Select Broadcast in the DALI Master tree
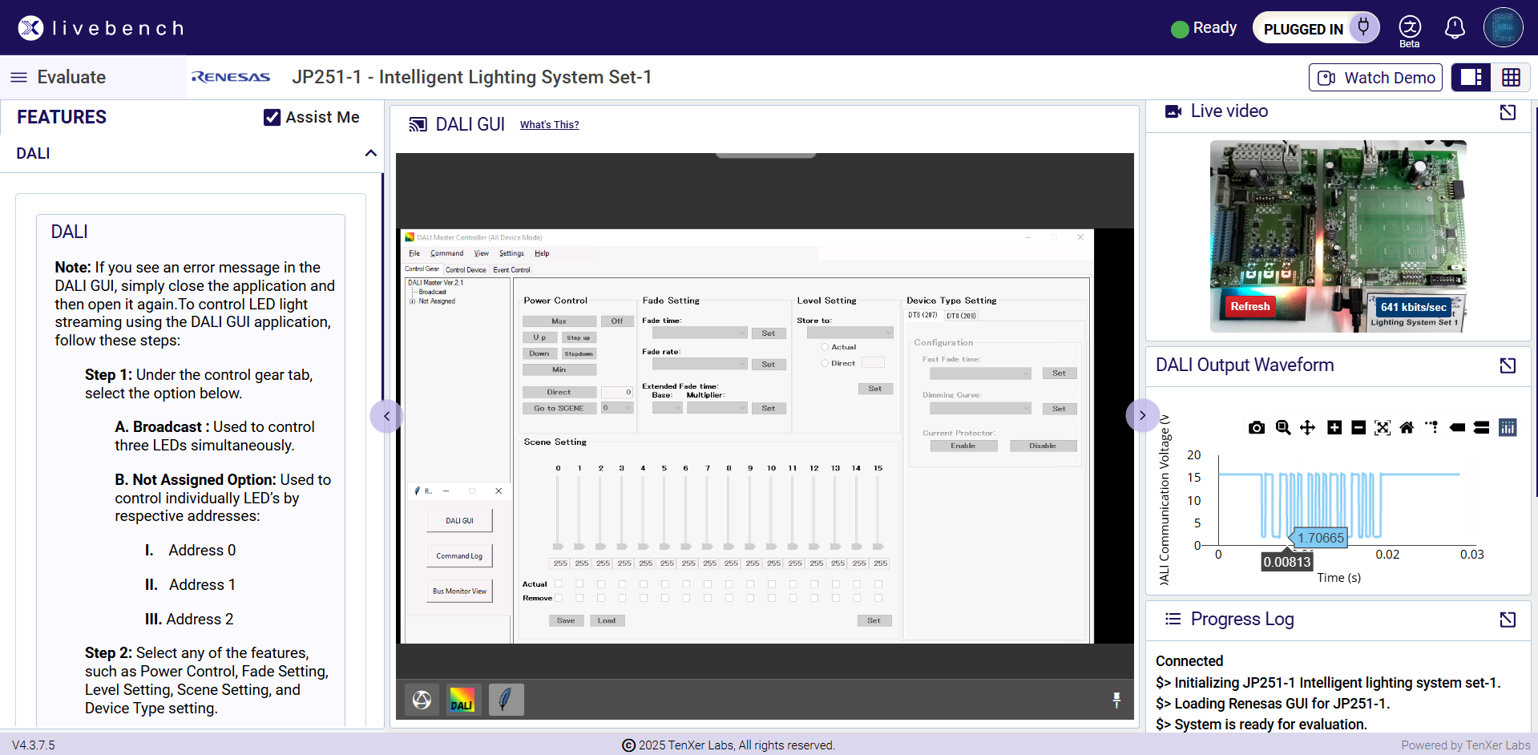Screen dimensions: 1538x755 432,292
